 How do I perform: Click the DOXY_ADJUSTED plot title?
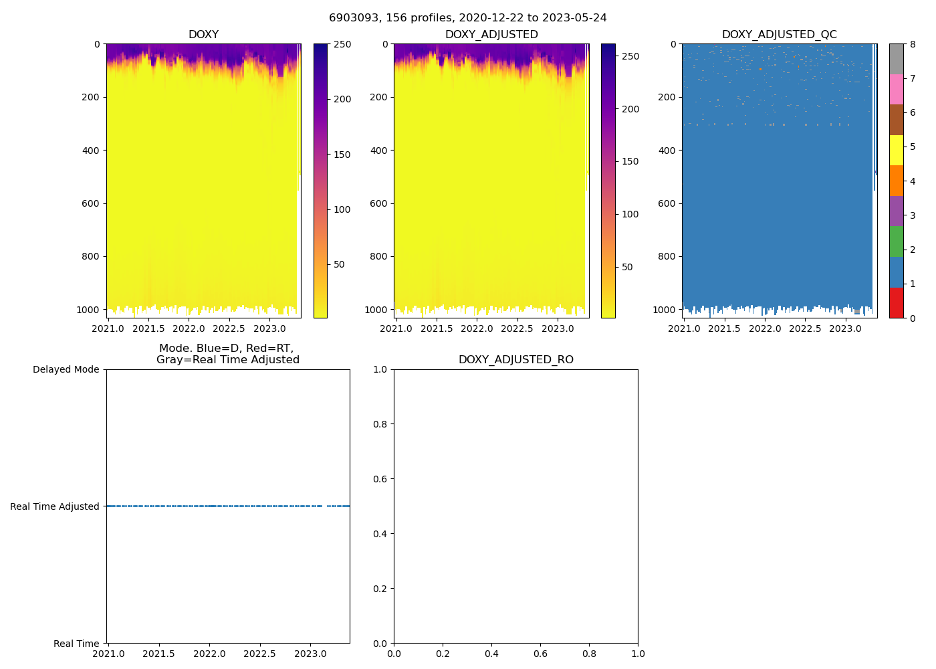coord(491,35)
